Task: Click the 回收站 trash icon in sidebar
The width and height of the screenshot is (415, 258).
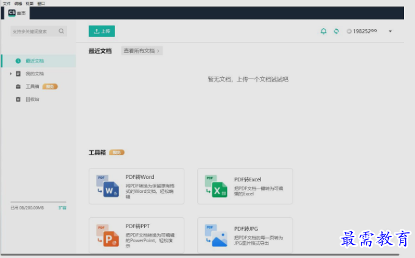Action: coord(18,99)
